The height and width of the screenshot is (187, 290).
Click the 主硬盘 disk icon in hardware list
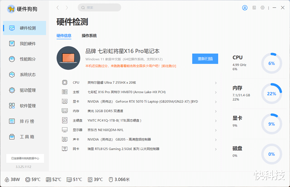65,120
